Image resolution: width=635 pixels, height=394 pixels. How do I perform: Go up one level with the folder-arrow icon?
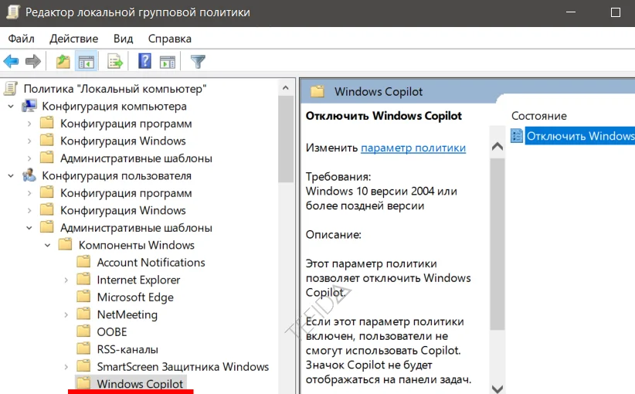(63, 62)
